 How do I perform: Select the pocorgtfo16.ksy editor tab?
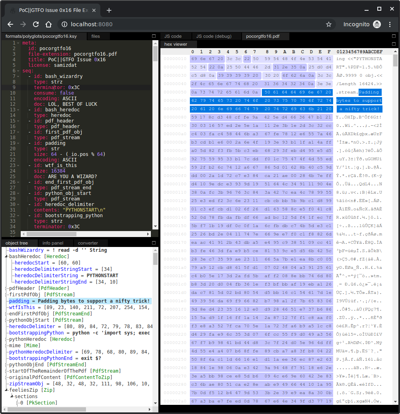pyautogui.click(x=41, y=36)
